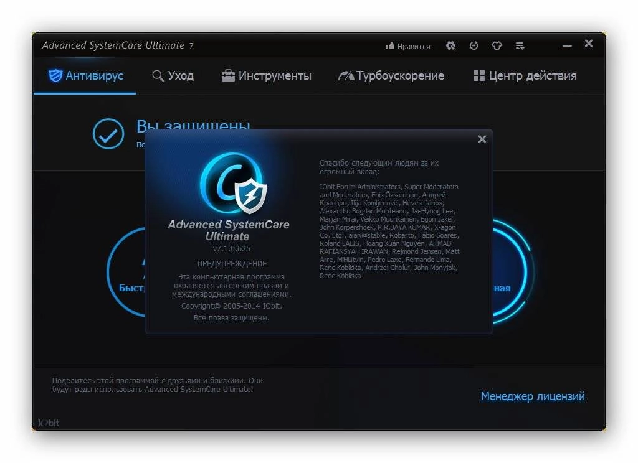The width and height of the screenshot is (638, 463).
Task: Open the Центр действия tab
Action: click(x=525, y=75)
